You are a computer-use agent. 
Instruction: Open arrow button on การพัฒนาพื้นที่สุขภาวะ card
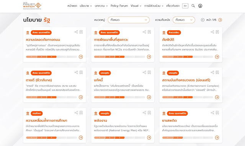coord(149,57)
